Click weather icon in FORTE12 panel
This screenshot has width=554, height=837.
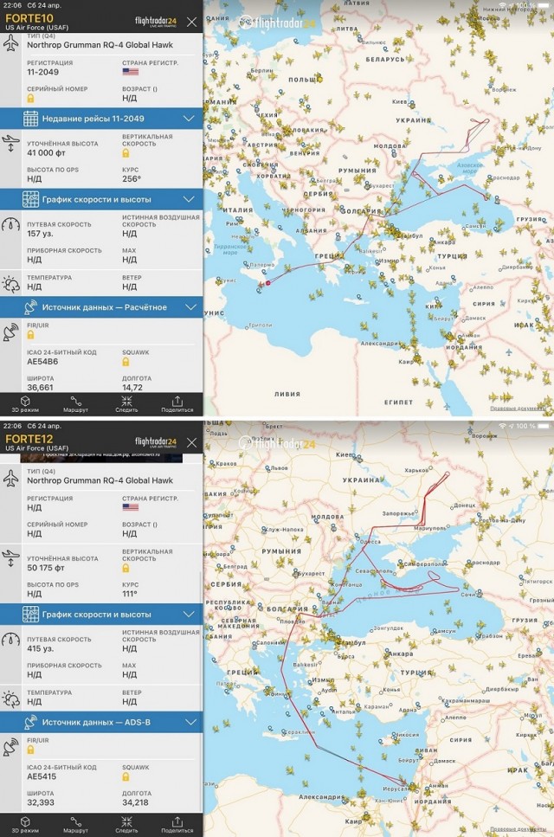[10, 699]
